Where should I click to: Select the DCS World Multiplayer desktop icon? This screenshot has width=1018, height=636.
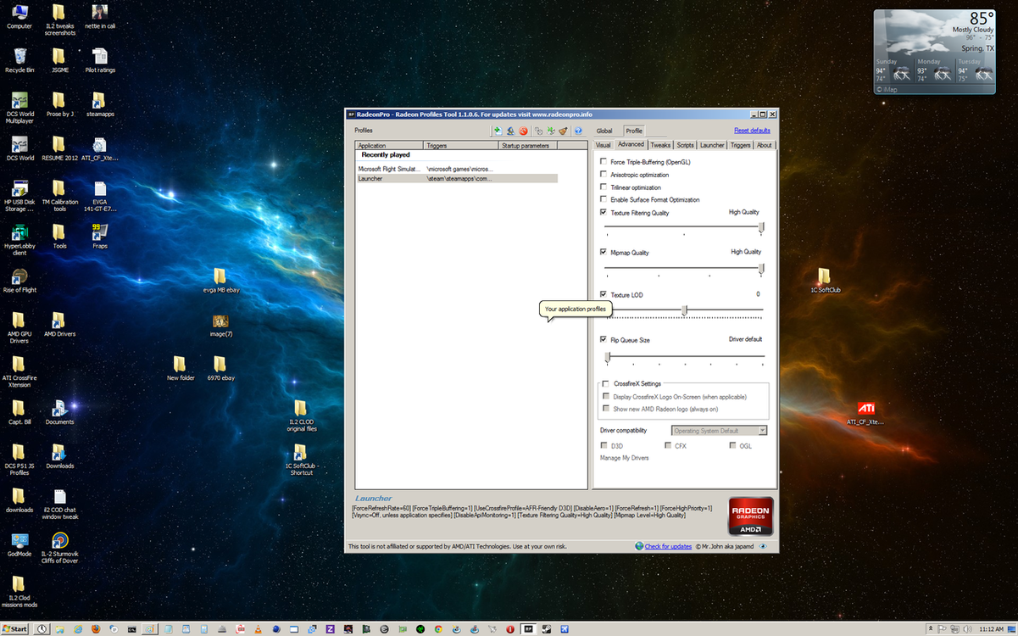point(19,108)
